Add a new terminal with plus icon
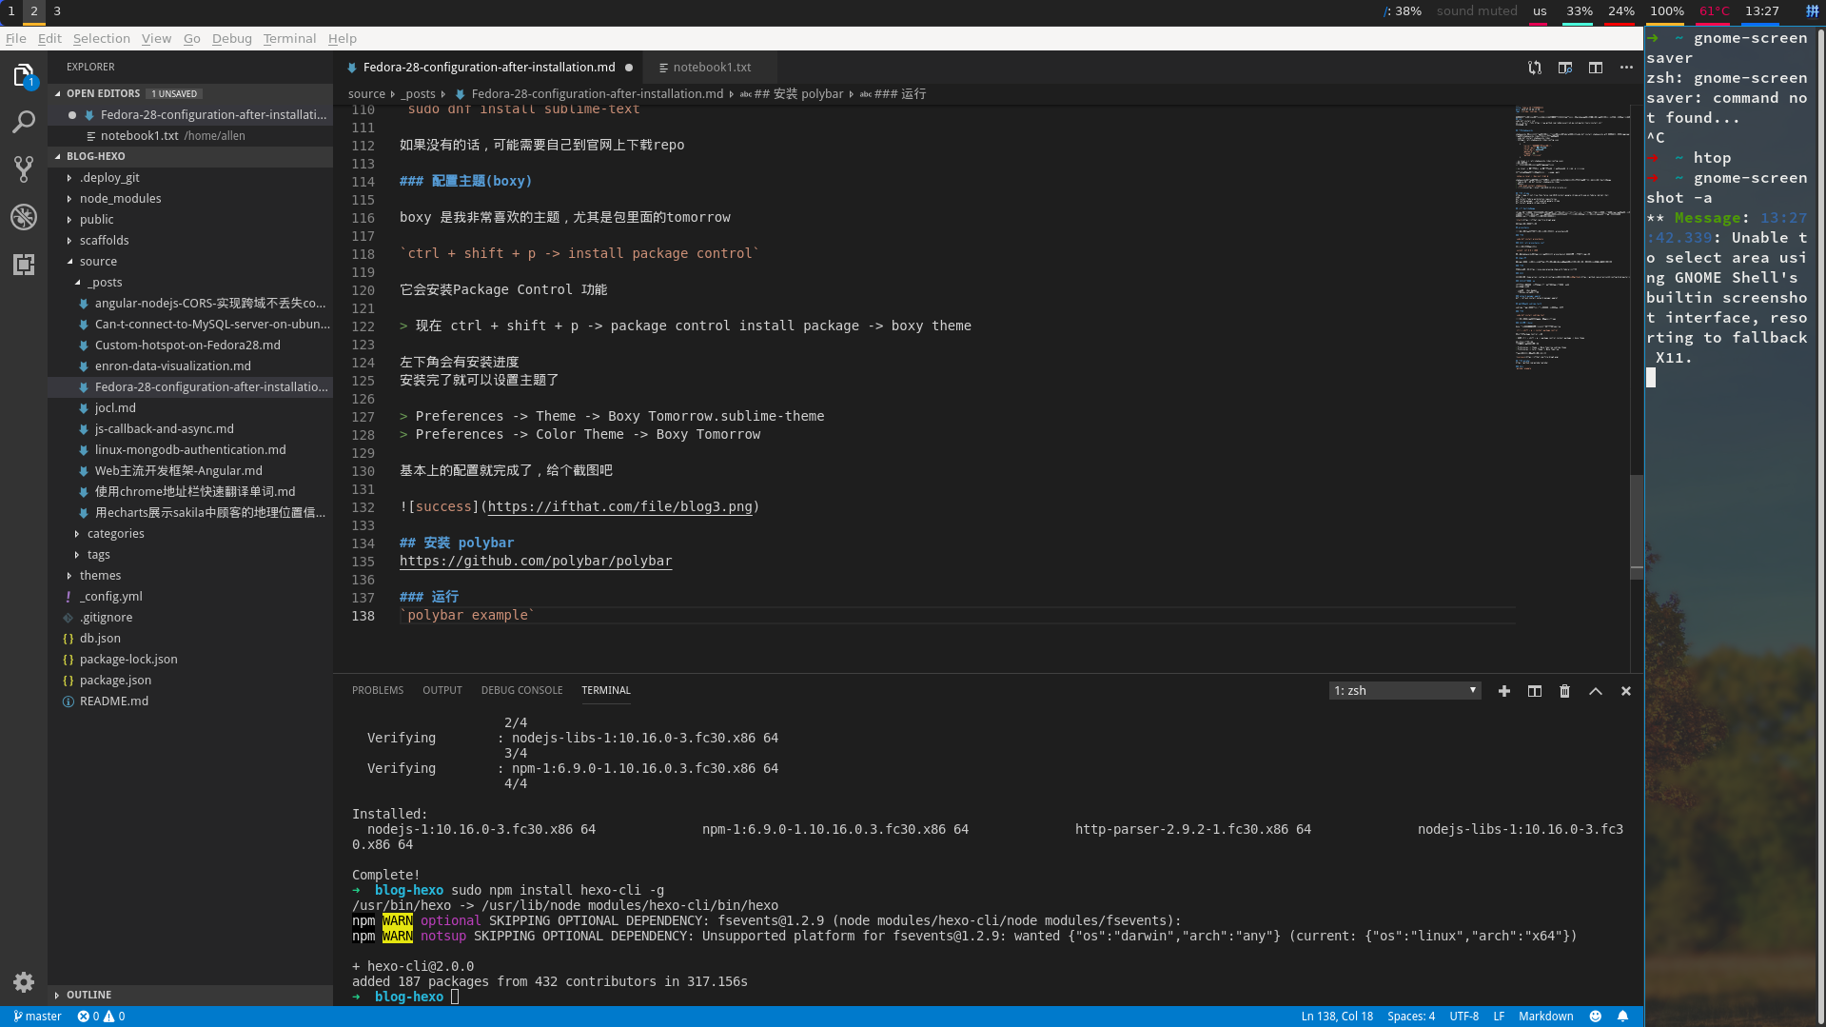The width and height of the screenshot is (1826, 1027). point(1504,691)
